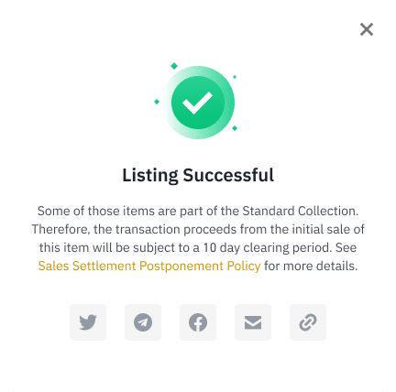Click the green diamond sparkle above checkmark
The height and width of the screenshot is (392, 396).
(x=174, y=66)
